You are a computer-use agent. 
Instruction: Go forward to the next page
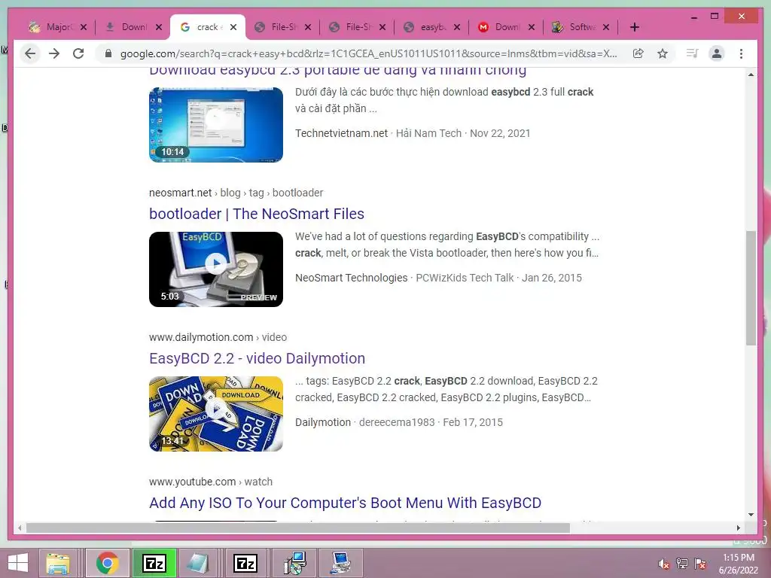click(x=54, y=53)
